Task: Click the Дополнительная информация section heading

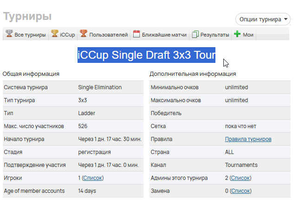Action: (x=193, y=74)
